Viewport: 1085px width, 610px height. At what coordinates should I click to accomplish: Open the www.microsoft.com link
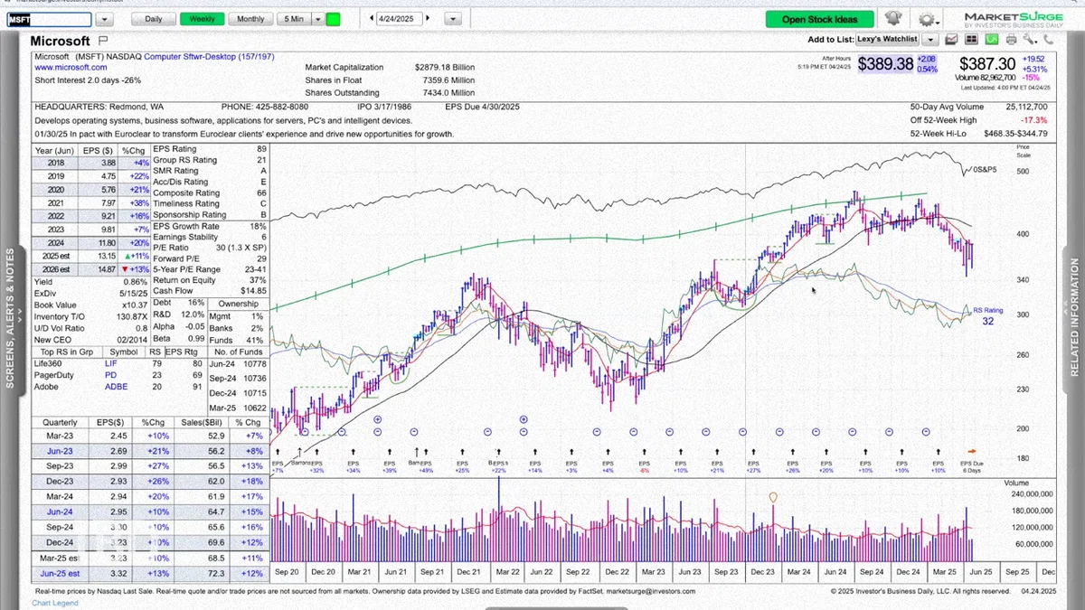71,68
